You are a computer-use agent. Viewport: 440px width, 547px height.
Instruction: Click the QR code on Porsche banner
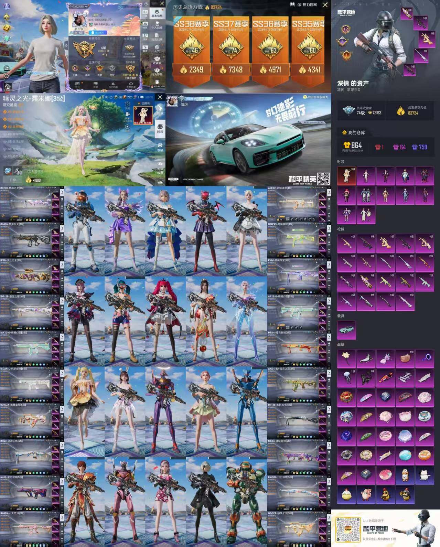click(x=323, y=178)
